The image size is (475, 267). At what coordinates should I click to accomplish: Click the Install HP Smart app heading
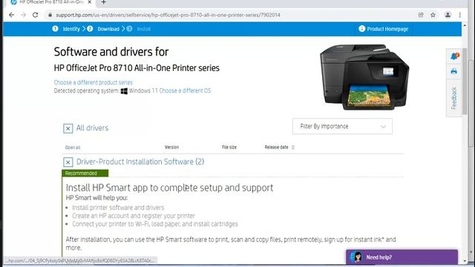pyautogui.click(x=169, y=188)
